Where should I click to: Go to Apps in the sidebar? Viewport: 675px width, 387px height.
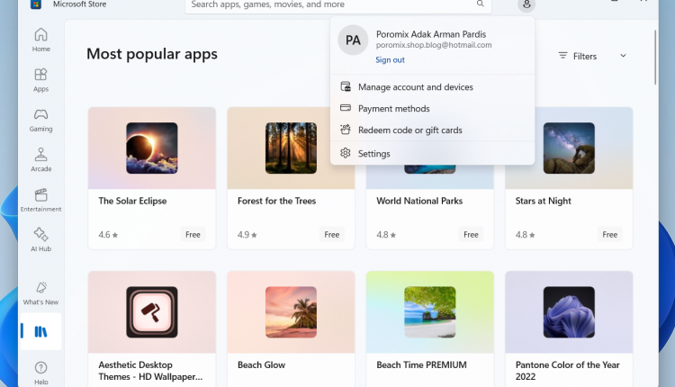pyautogui.click(x=40, y=79)
